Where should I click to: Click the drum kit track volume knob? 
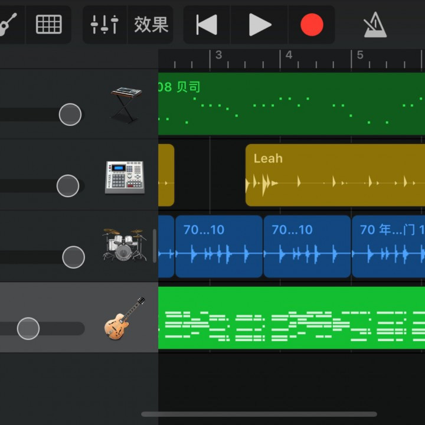coord(73,257)
